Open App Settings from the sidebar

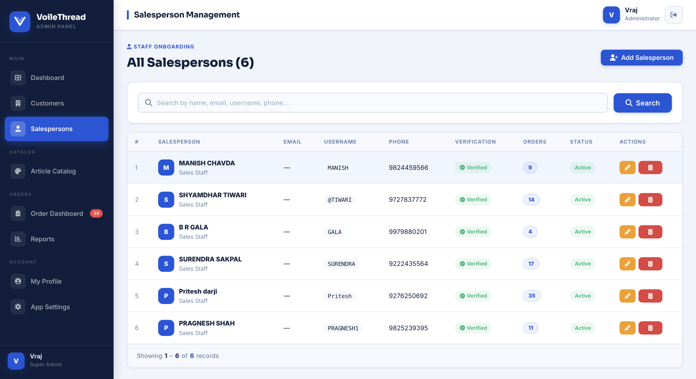click(x=50, y=307)
